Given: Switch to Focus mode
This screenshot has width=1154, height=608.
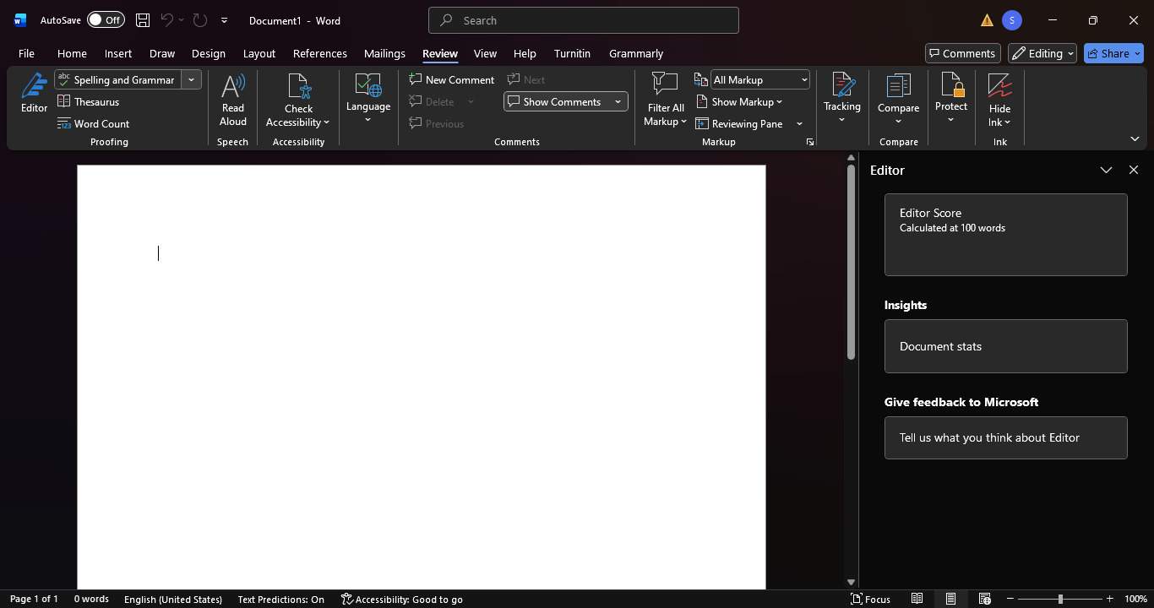Looking at the screenshot, I should pos(872,599).
